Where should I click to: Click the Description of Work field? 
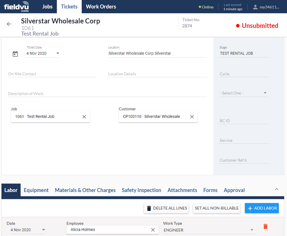(107, 94)
